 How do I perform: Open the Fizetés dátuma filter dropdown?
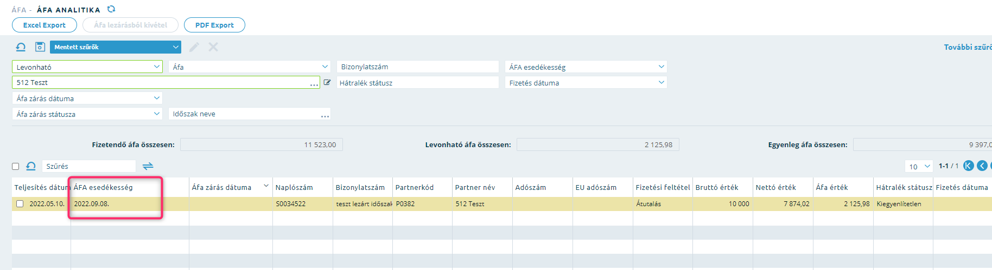[x=586, y=82]
